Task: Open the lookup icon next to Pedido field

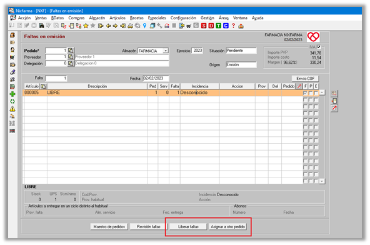Action: coord(71,50)
